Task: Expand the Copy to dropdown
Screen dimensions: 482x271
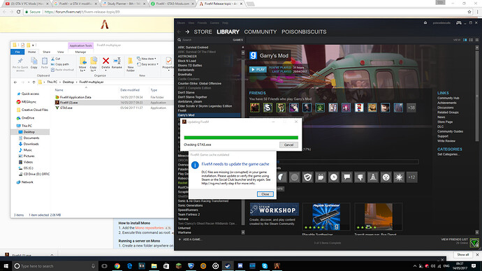Action: (93, 64)
